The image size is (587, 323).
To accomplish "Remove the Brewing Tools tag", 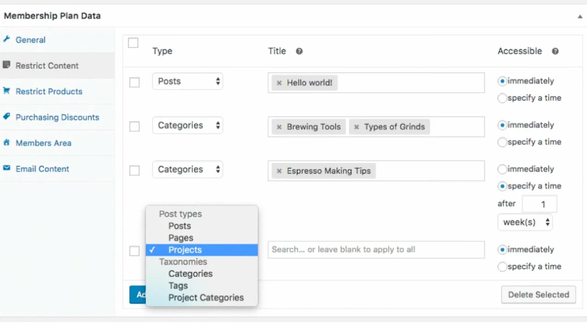I will tap(279, 127).
